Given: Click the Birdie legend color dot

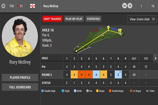Looking at the screenshot, I should (75, 91).
